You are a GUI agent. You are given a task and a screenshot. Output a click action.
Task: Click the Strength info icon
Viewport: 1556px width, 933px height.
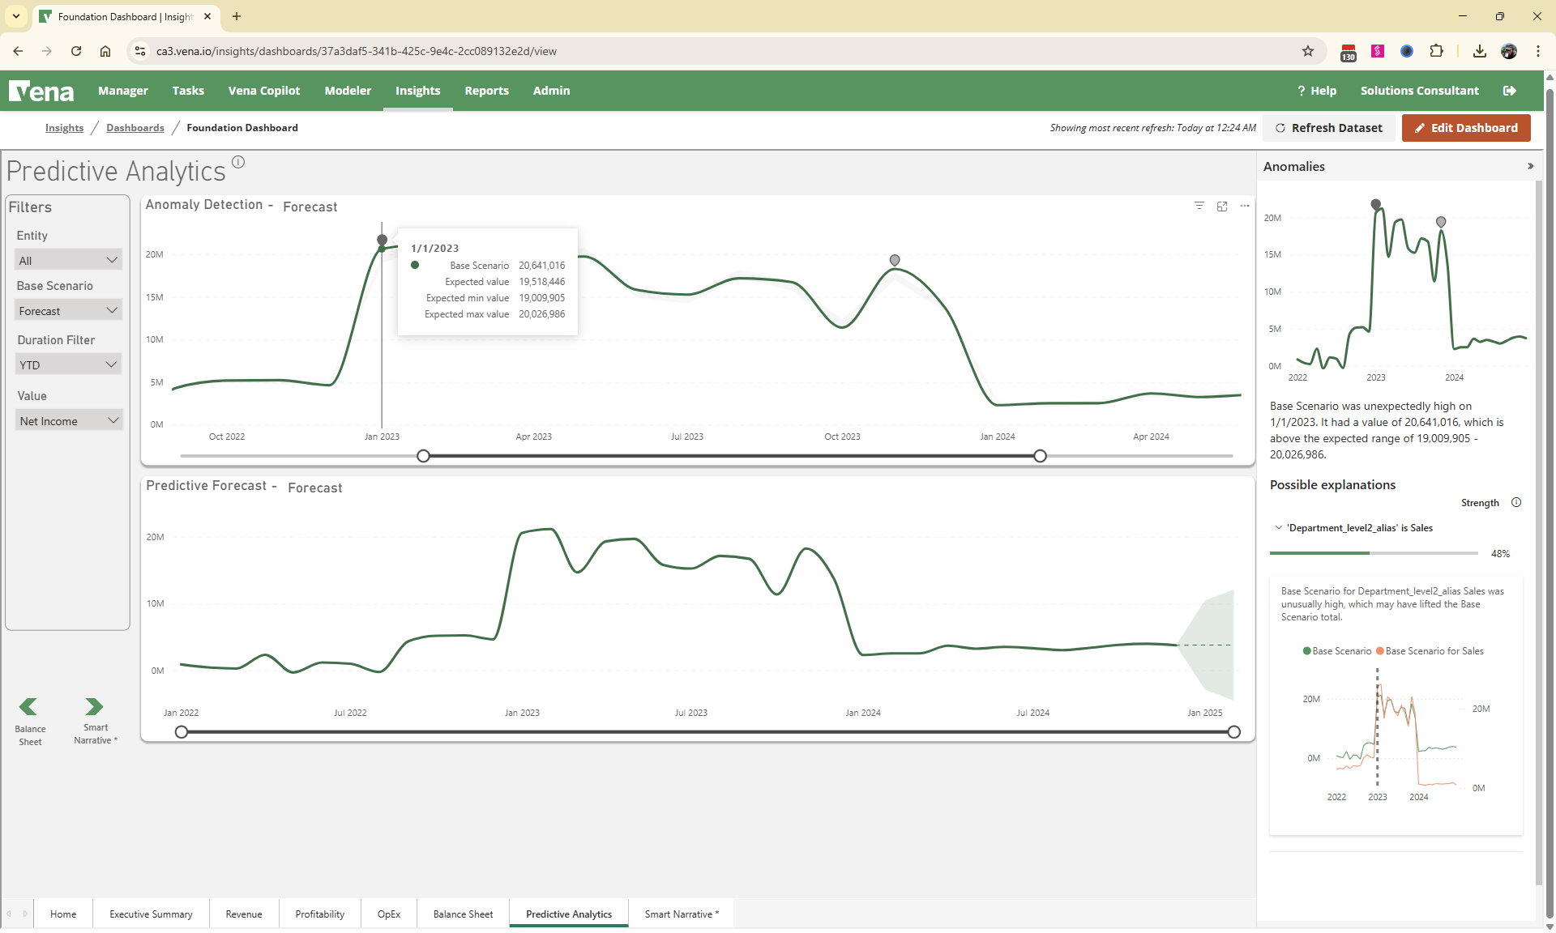(x=1516, y=502)
